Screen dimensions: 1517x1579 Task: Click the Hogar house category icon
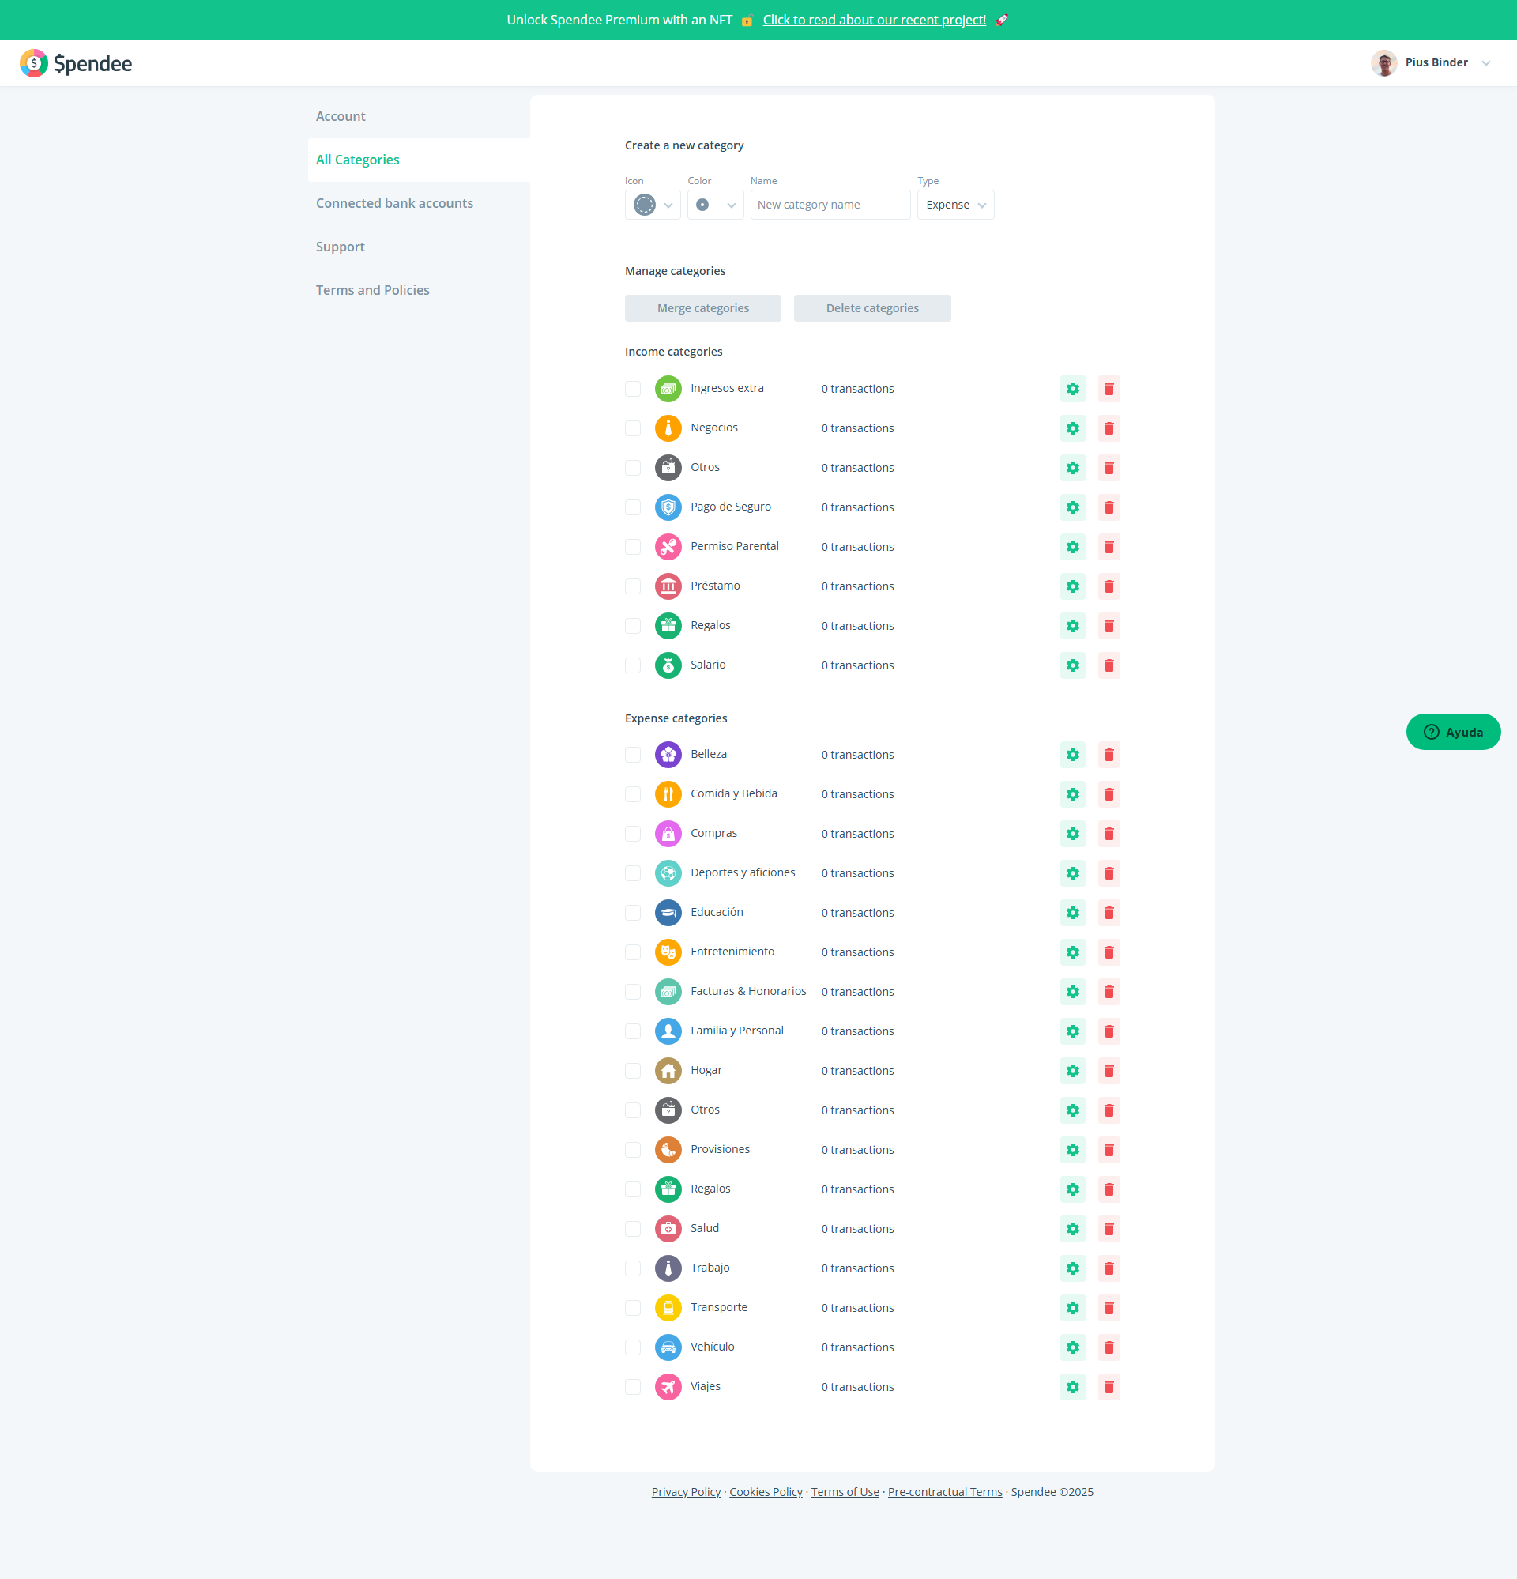[668, 1071]
